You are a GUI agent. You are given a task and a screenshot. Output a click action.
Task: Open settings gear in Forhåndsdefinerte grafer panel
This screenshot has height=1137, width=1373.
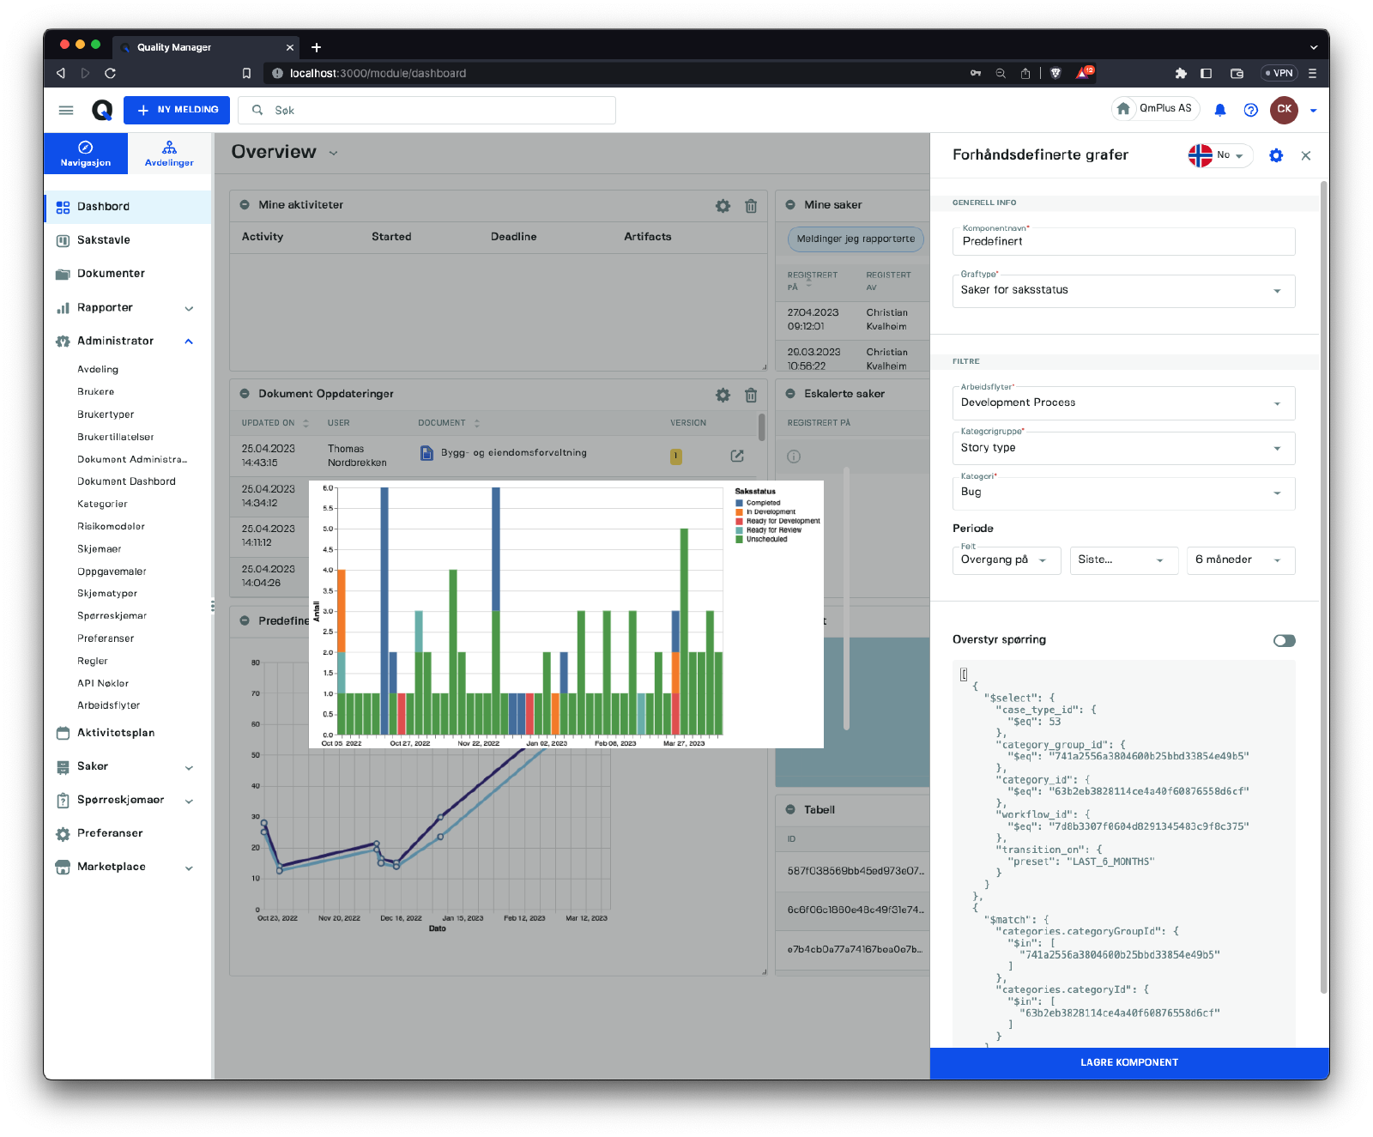click(1275, 155)
